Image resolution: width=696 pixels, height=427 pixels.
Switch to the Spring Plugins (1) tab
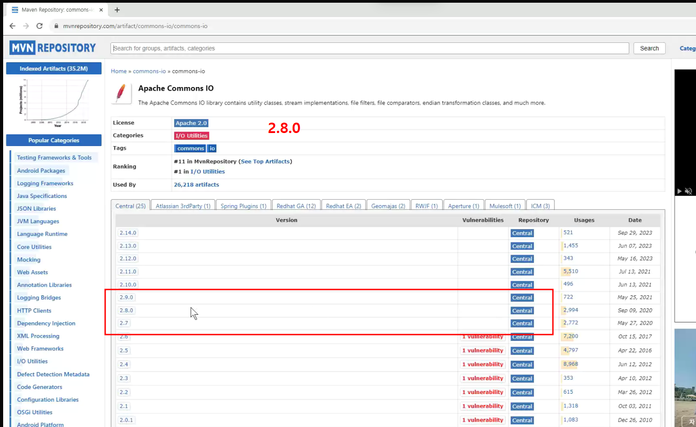(244, 206)
